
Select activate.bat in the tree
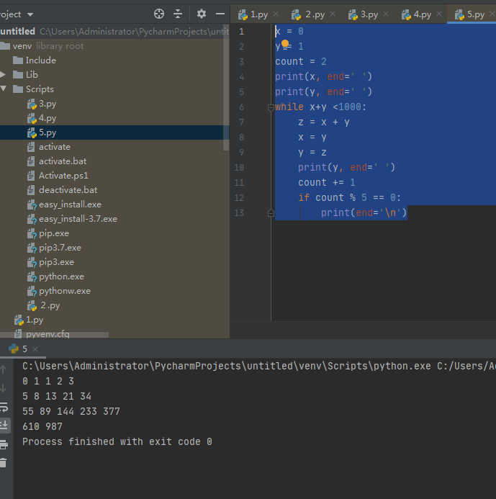tap(63, 161)
